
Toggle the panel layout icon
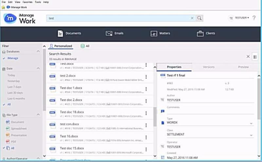255,57
